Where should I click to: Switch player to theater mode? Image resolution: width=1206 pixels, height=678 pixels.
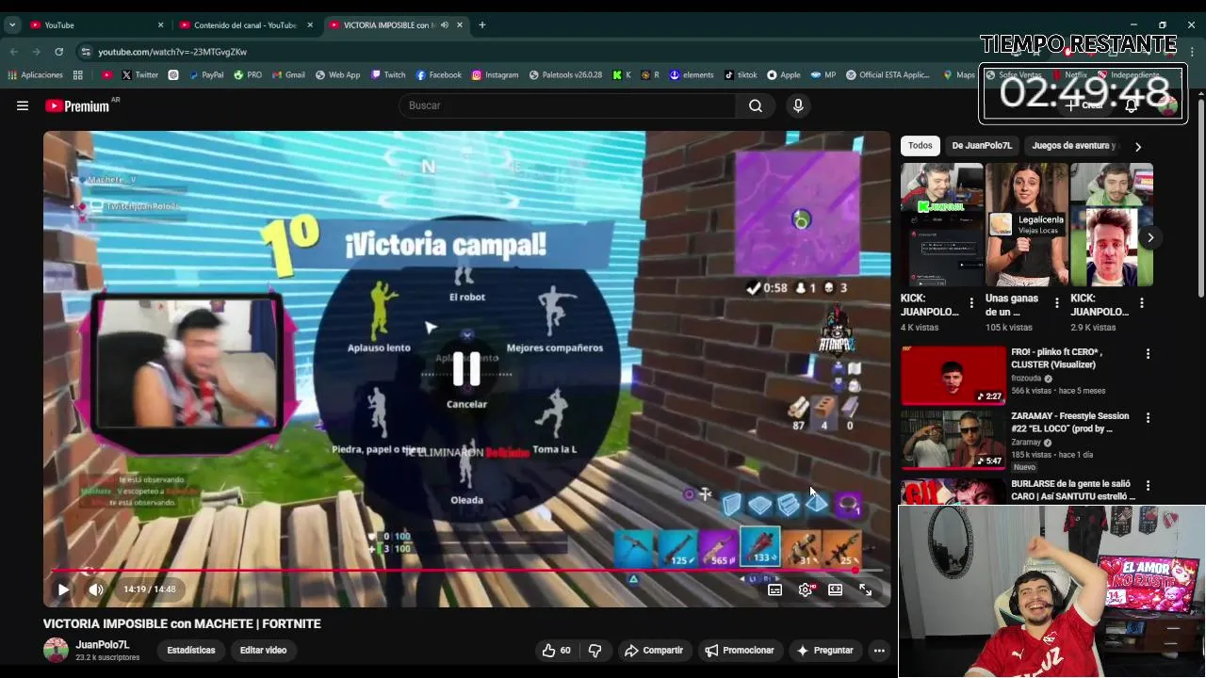coord(835,589)
